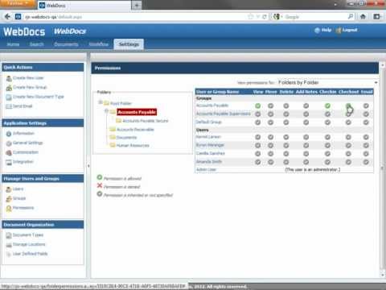Open the browser search engine dropdown
Viewport: 386px width, 290px height.
277,17
